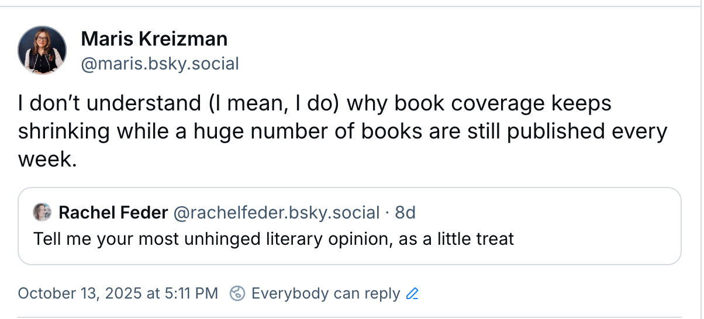Click the "Everybody can reply" label

326,293
